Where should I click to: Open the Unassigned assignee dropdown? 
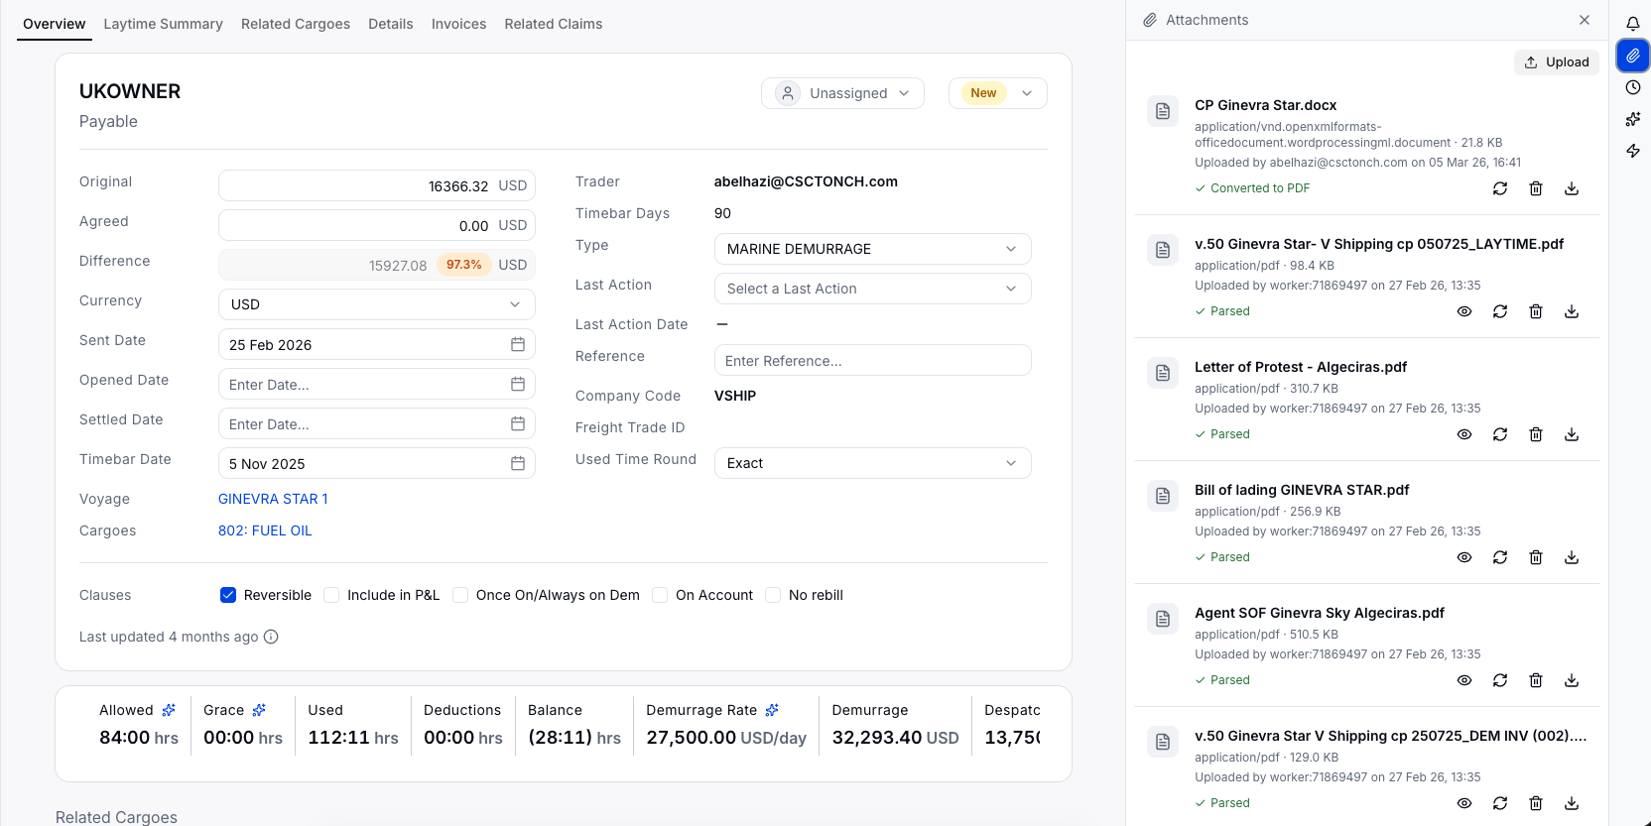pos(843,93)
